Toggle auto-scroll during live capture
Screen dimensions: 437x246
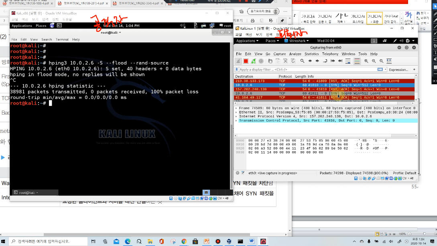(348, 61)
